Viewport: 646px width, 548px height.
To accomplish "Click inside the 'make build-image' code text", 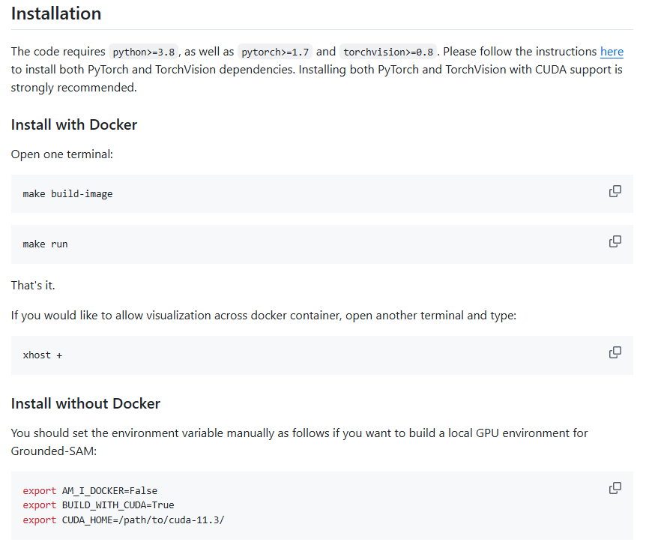I will (x=67, y=194).
